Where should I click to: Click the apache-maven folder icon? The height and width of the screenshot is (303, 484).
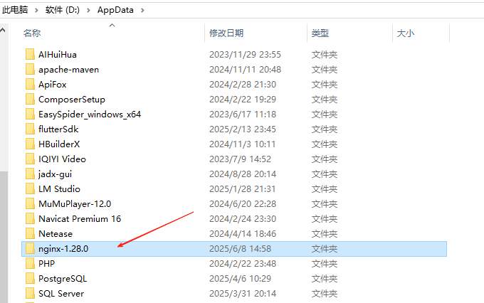[x=30, y=69]
